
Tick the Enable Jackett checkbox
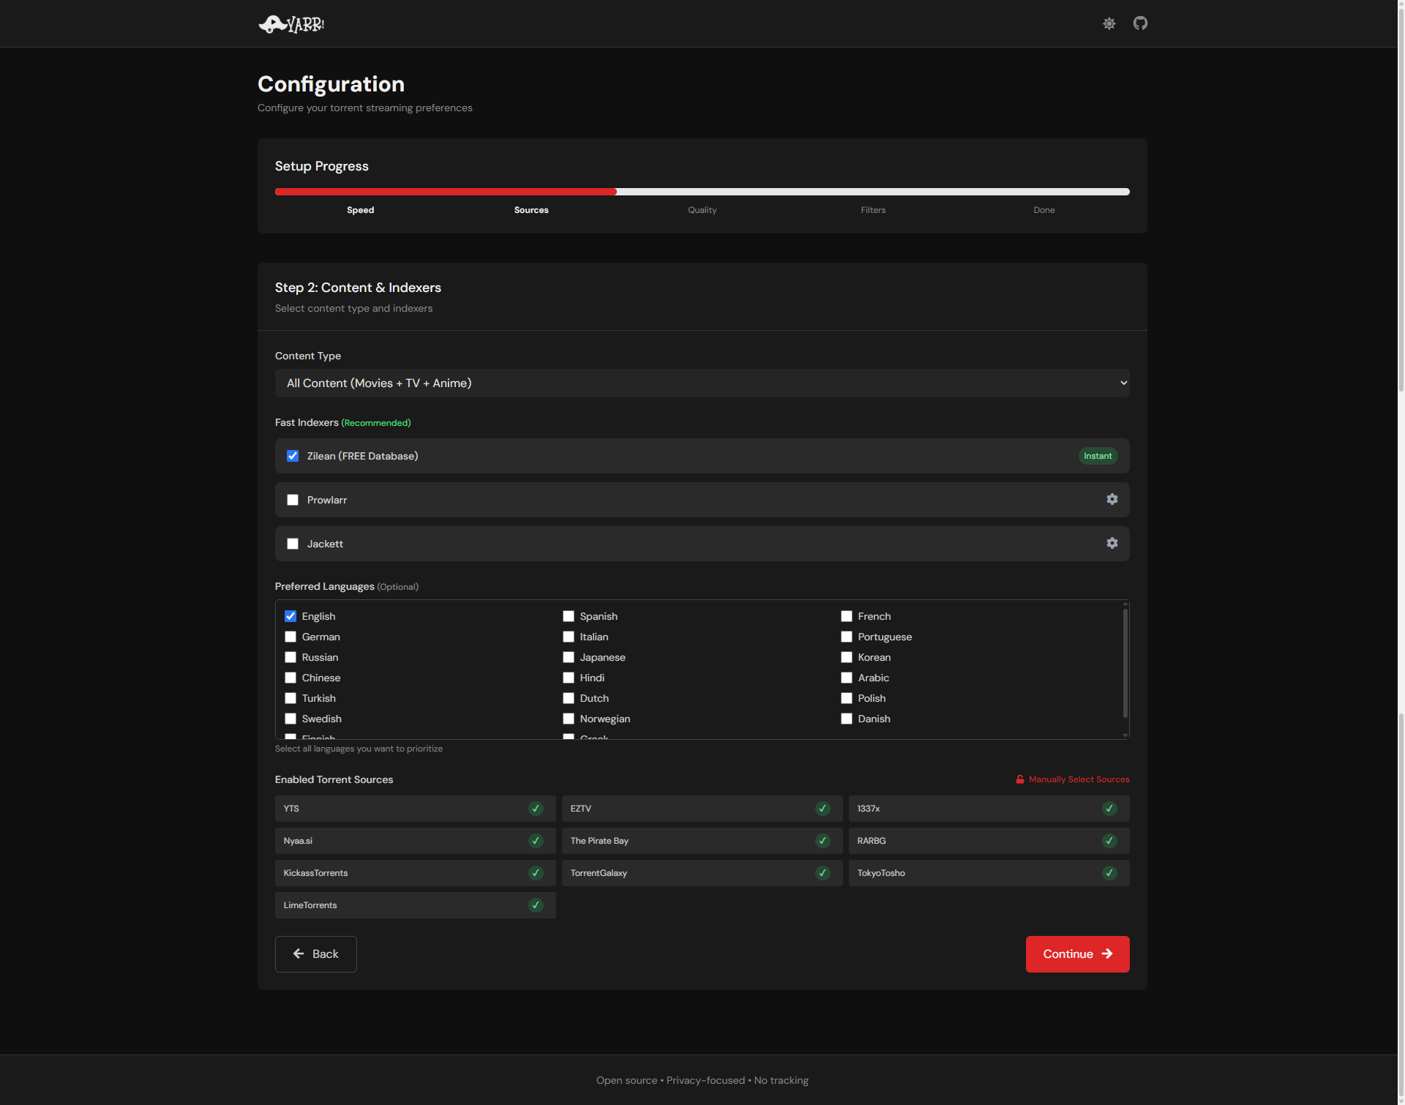[293, 544]
